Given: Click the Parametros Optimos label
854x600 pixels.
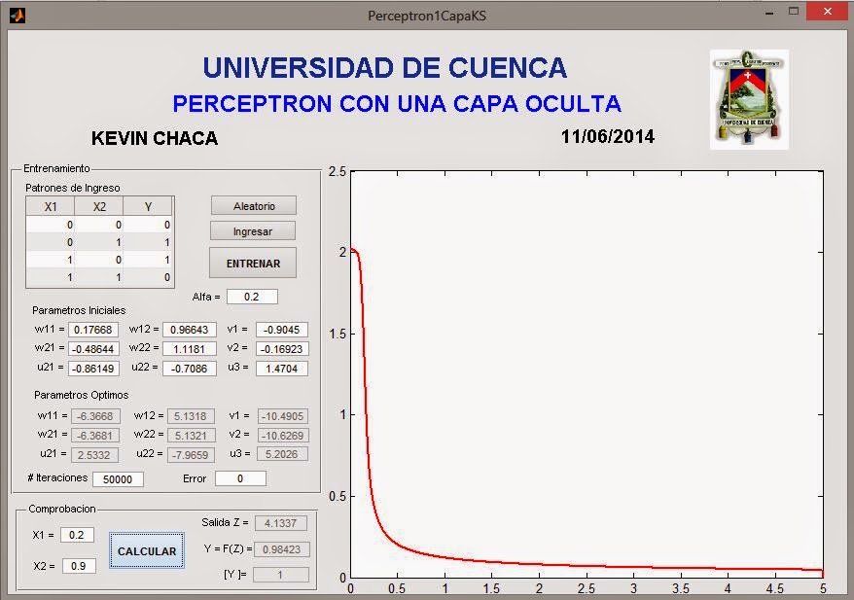Looking at the screenshot, I should (x=81, y=395).
